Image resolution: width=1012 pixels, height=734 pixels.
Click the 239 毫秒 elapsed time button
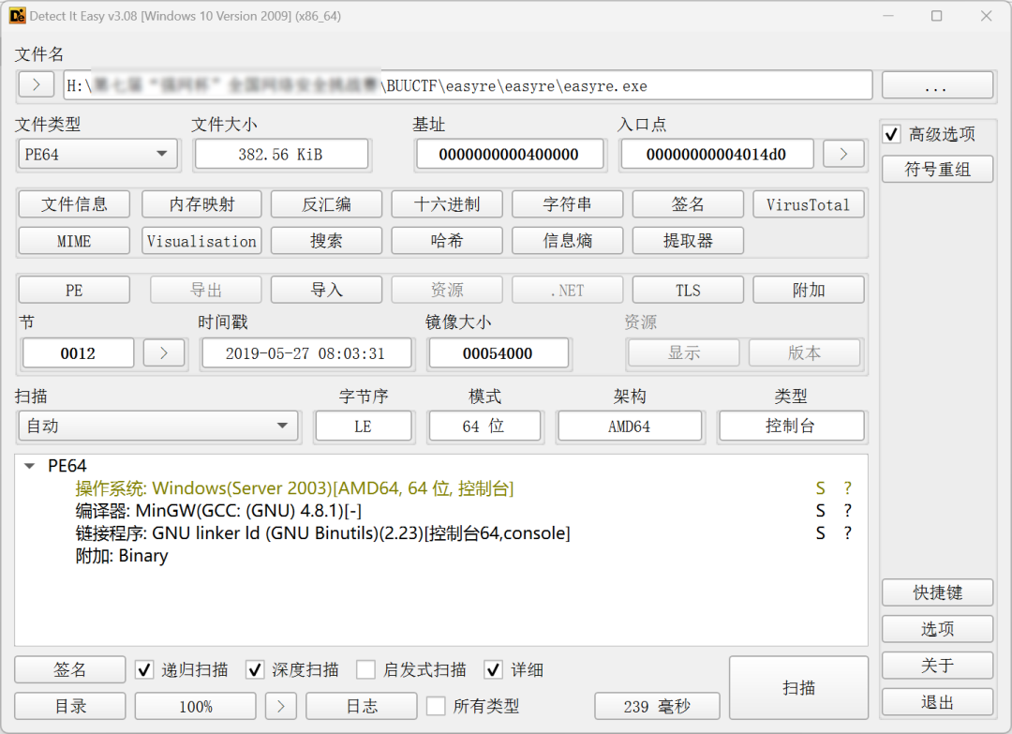tap(657, 706)
